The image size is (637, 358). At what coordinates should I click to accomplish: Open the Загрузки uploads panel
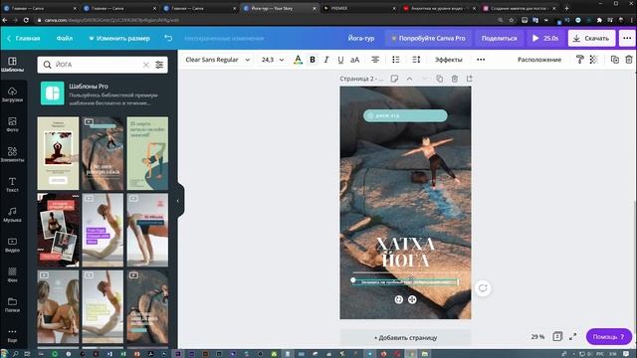click(12, 94)
